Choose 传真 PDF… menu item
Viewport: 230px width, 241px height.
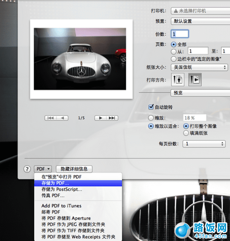click(78, 196)
